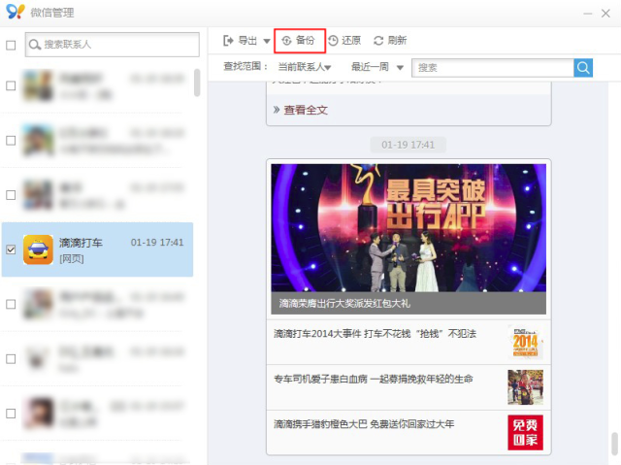Click the Restore (还原) button

345,41
